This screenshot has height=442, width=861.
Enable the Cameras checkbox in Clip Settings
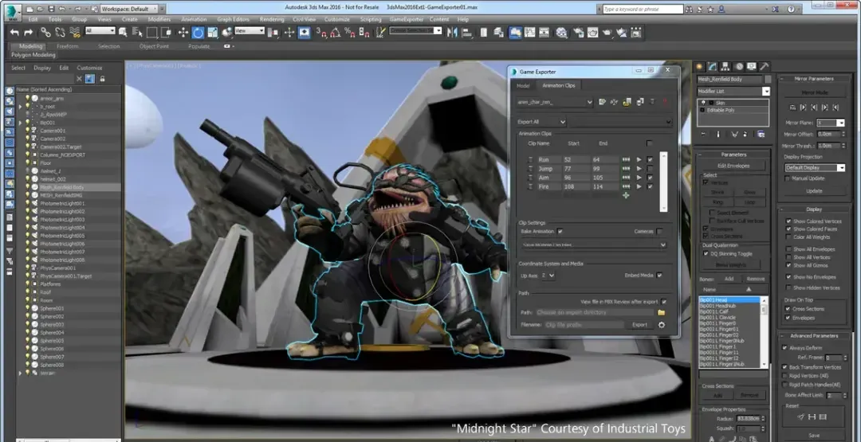(x=659, y=232)
